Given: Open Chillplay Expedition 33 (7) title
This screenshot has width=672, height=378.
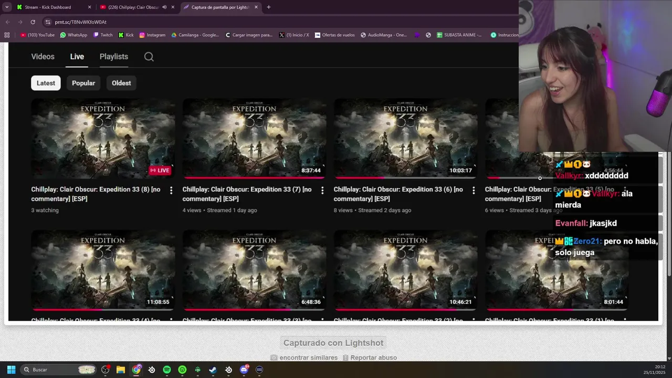Looking at the screenshot, I should 247,194.
